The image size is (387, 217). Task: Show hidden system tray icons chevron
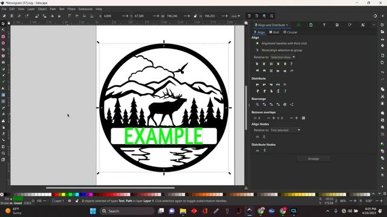[x=328, y=211]
